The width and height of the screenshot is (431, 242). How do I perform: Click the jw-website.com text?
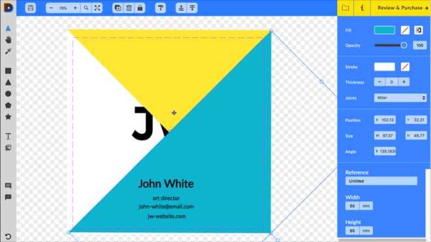coord(167,216)
